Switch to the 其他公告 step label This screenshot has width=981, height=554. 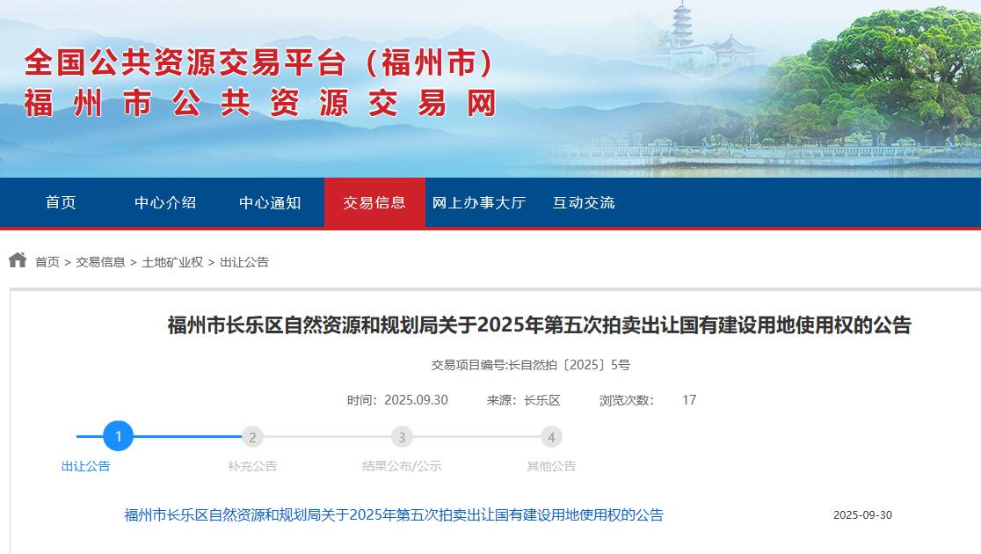(x=551, y=466)
